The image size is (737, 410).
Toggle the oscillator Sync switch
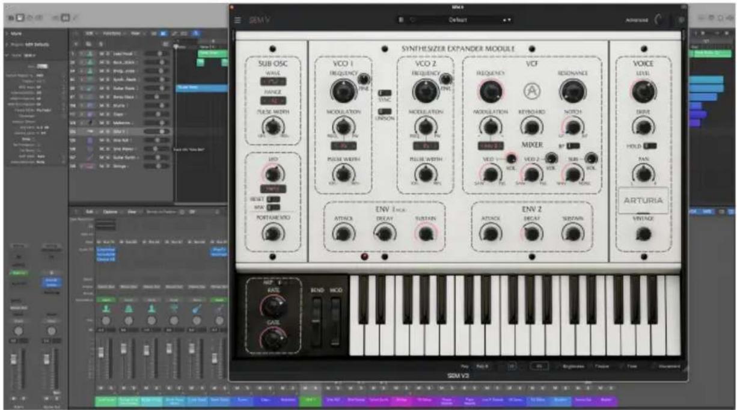pos(384,93)
